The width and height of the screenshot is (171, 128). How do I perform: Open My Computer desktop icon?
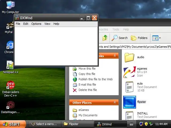pyautogui.click(x=10, y=7)
